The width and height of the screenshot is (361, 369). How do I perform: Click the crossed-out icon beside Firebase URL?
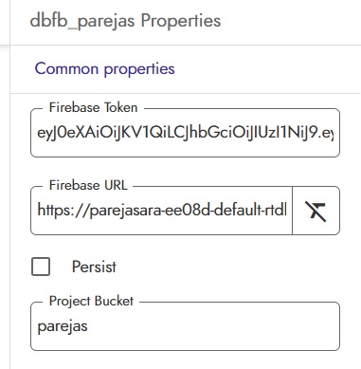pos(316,211)
